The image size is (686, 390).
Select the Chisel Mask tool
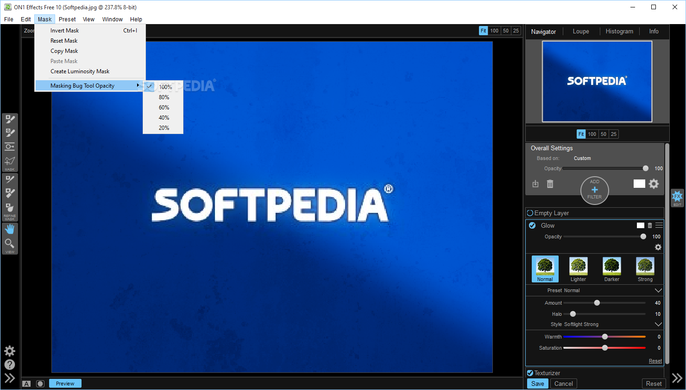pos(10,193)
